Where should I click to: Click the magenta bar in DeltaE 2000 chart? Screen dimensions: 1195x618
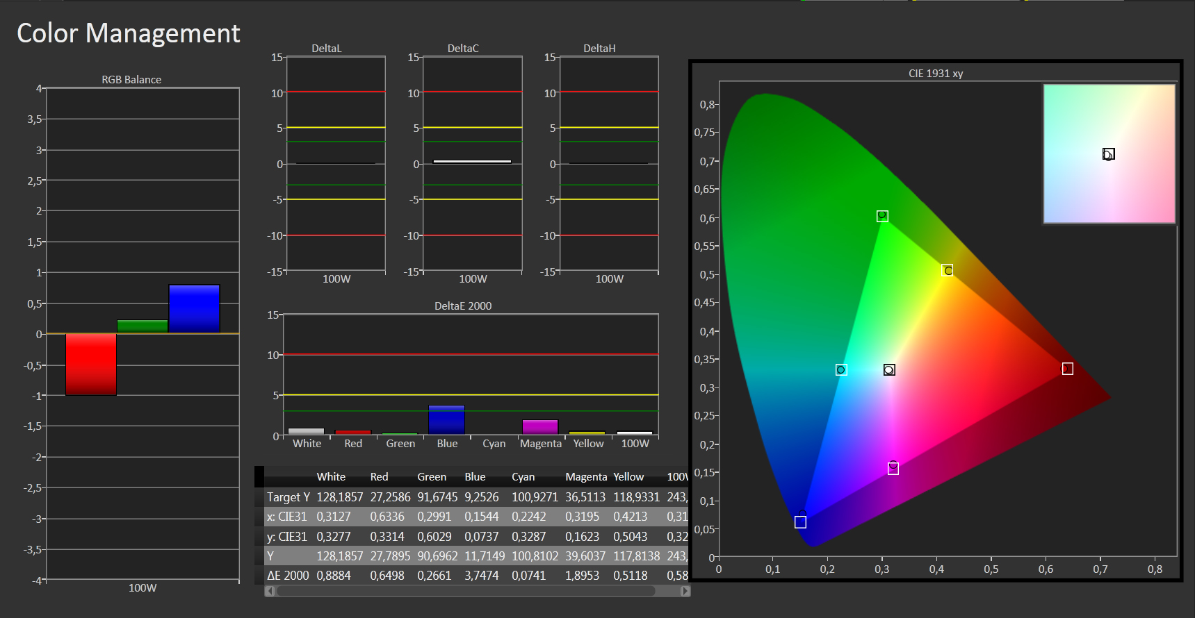(540, 428)
